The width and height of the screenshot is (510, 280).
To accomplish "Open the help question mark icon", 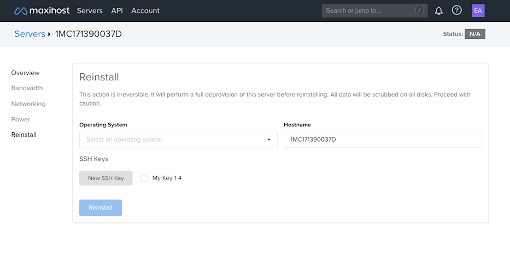I will (x=456, y=10).
